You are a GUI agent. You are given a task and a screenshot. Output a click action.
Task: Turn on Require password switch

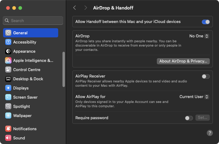189,118
